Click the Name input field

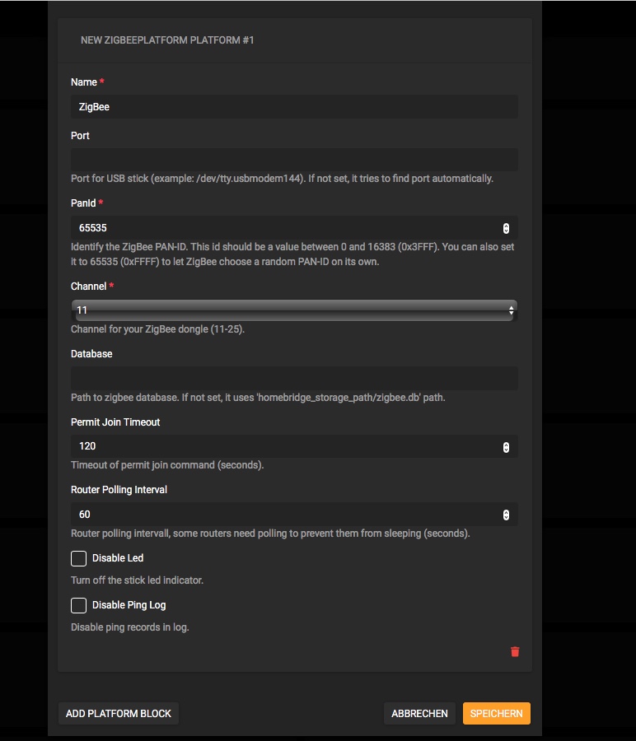point(293,107)
